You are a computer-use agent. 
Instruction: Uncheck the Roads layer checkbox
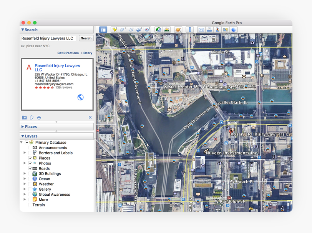[30, 168]
